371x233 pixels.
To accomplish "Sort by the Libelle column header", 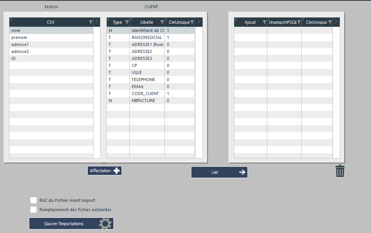I will (x=146, y=22).
